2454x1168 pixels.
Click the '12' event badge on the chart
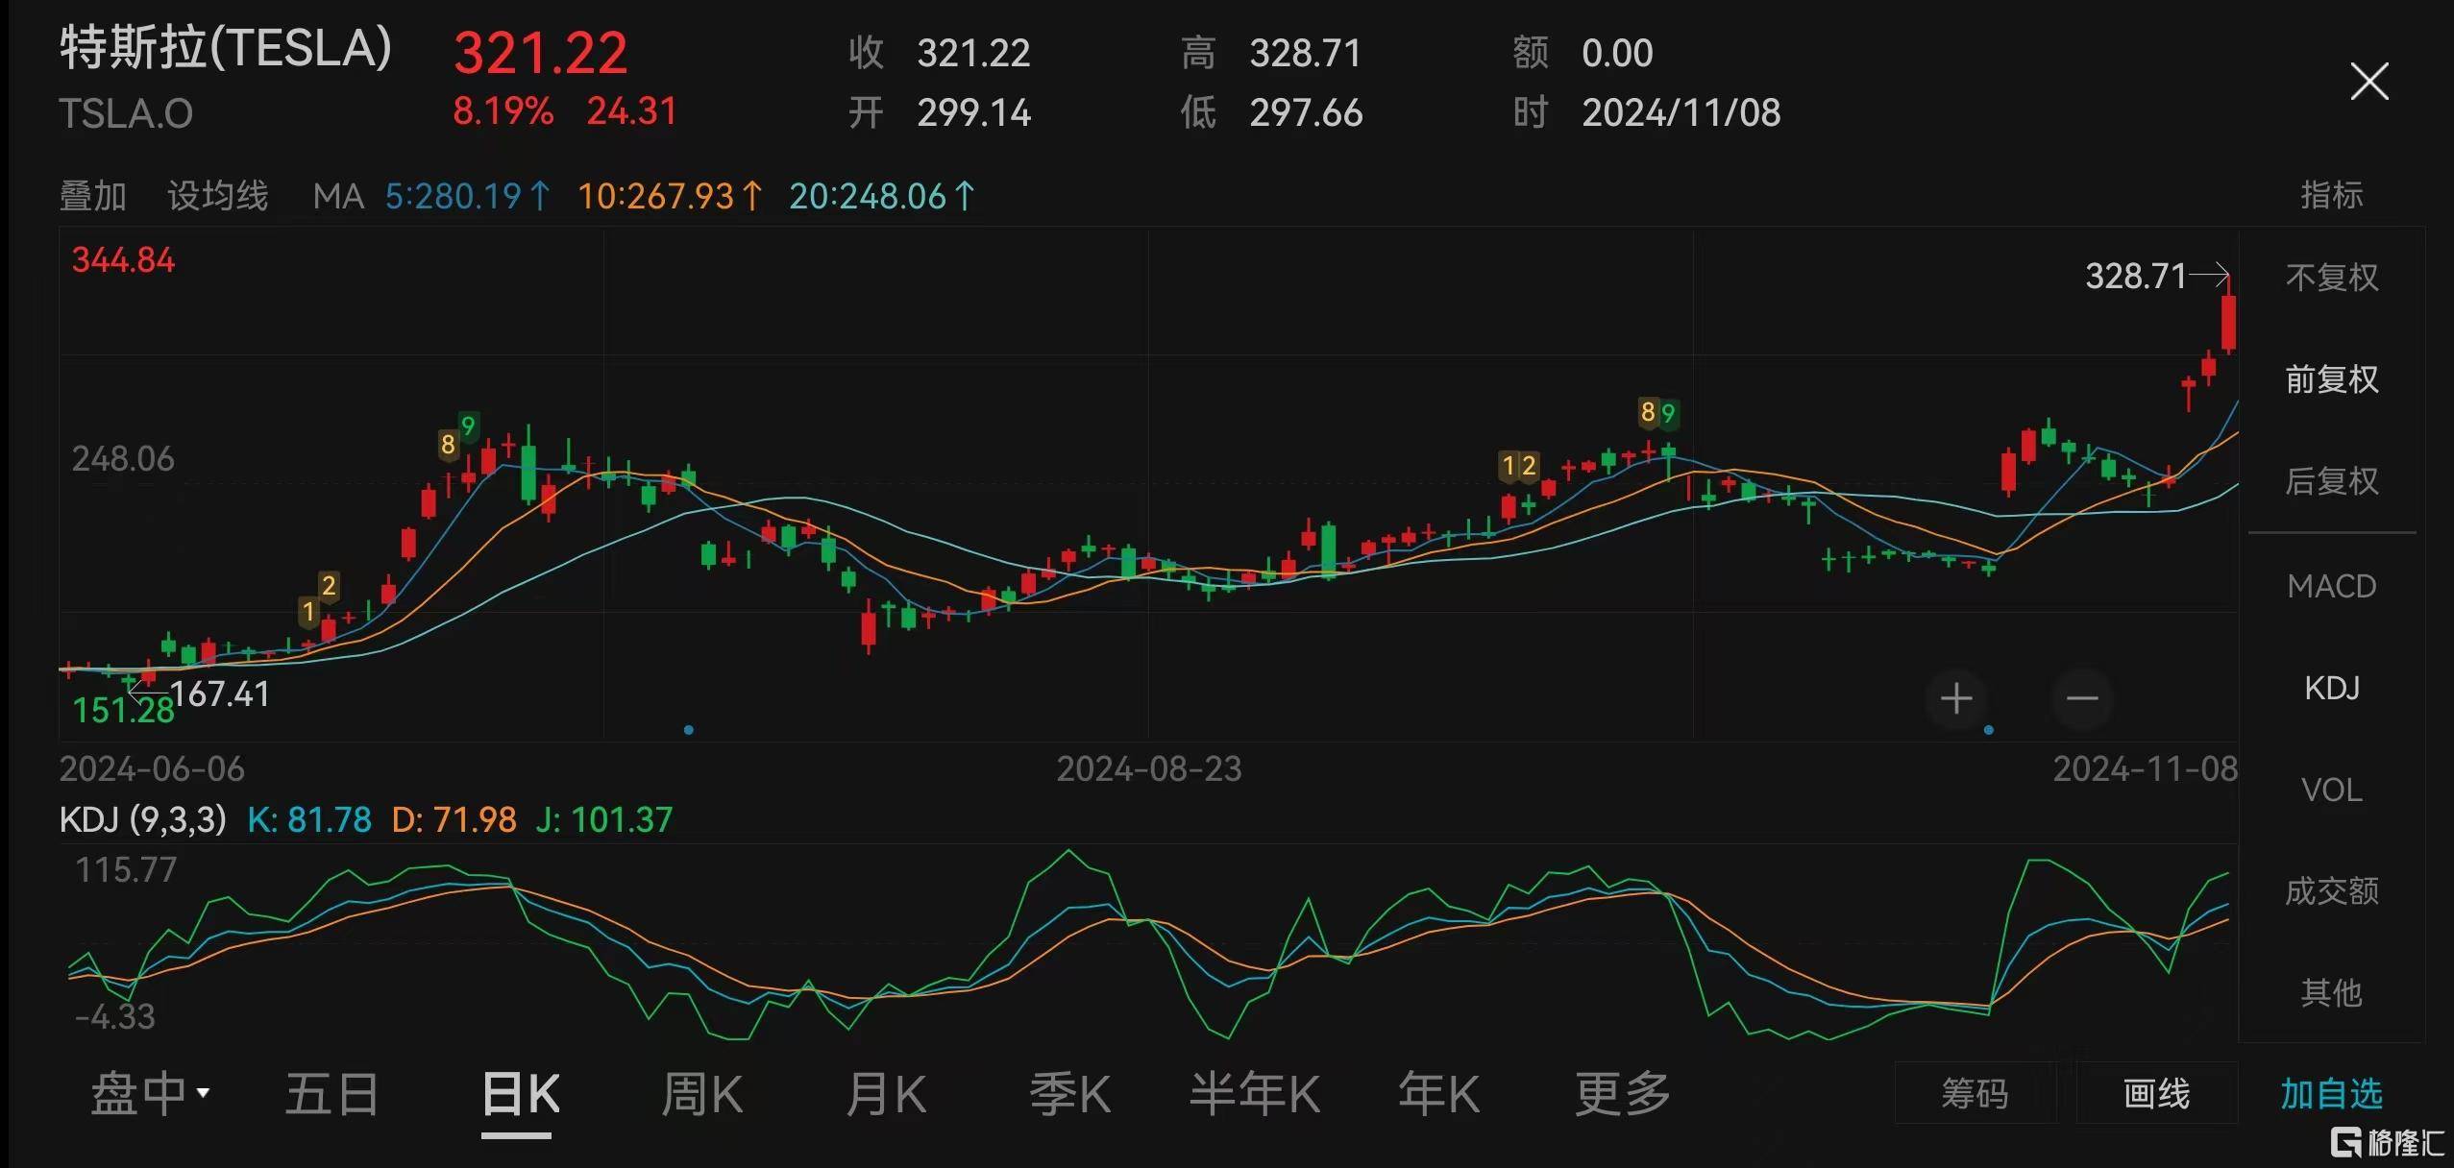pos(1519,466)
